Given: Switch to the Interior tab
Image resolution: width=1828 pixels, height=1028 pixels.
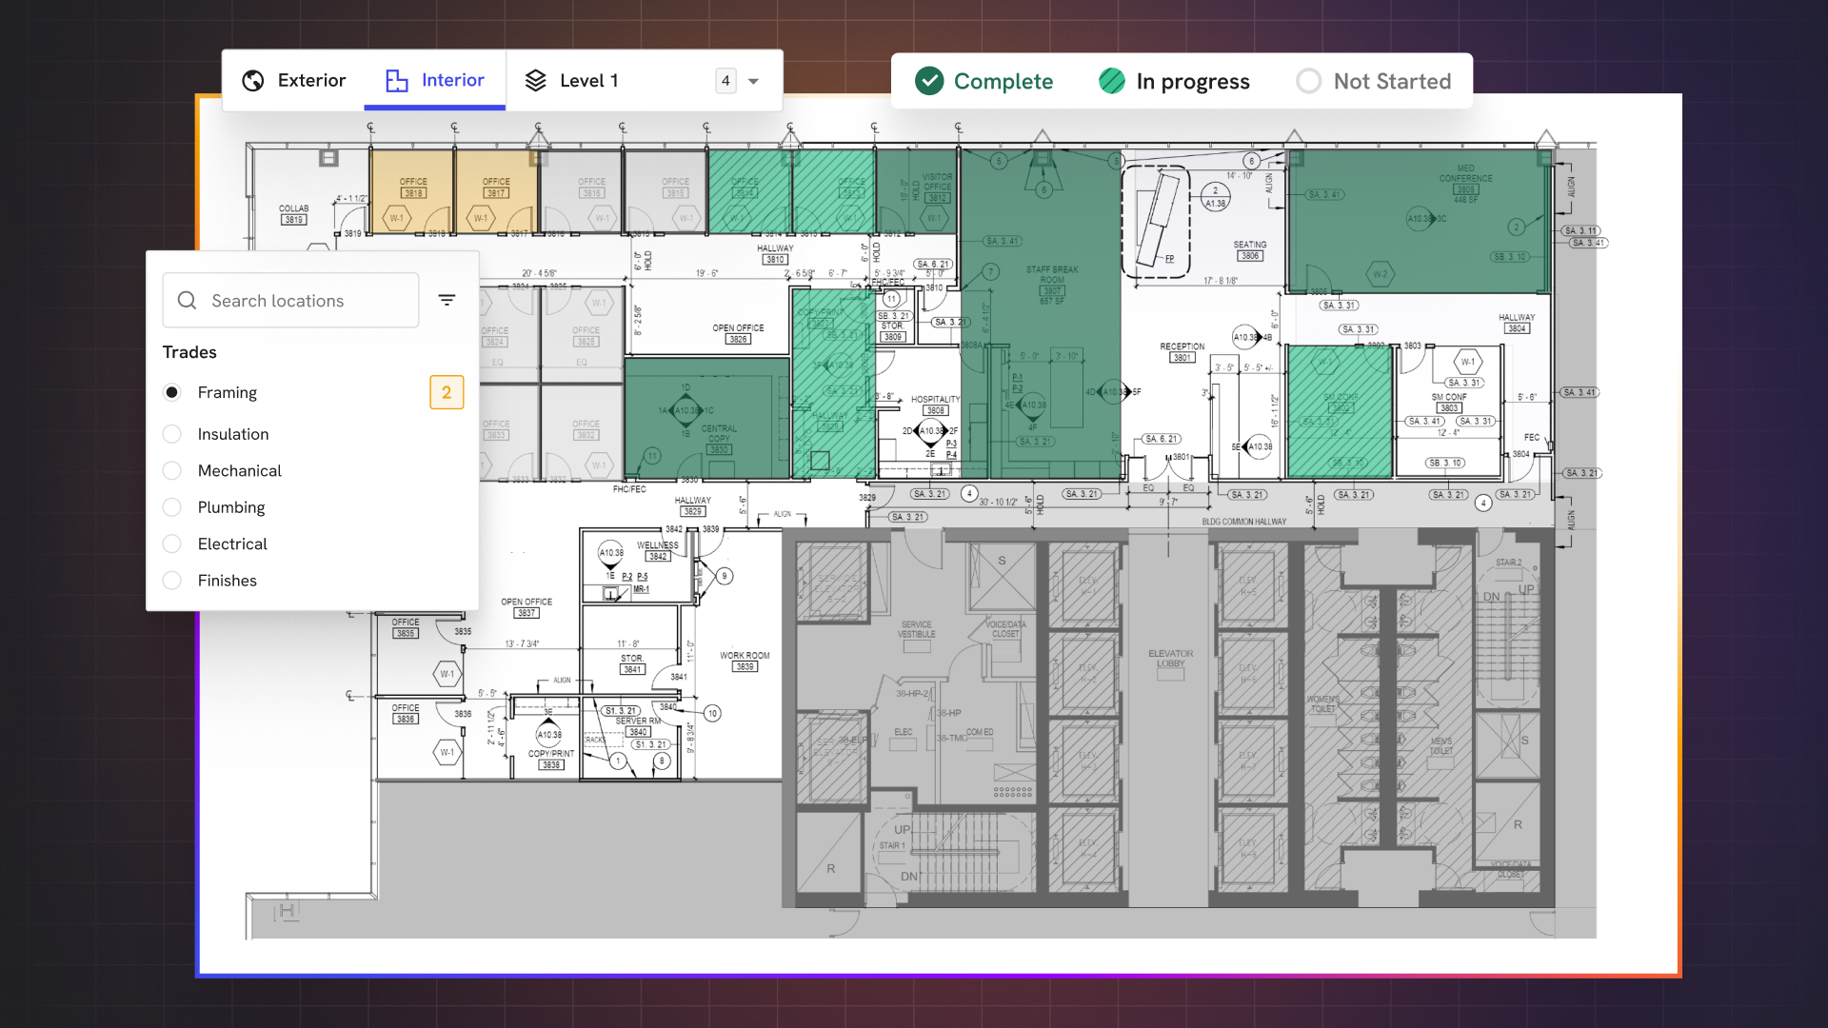Looking at the screenshot, I should click(x=452, y=81).
